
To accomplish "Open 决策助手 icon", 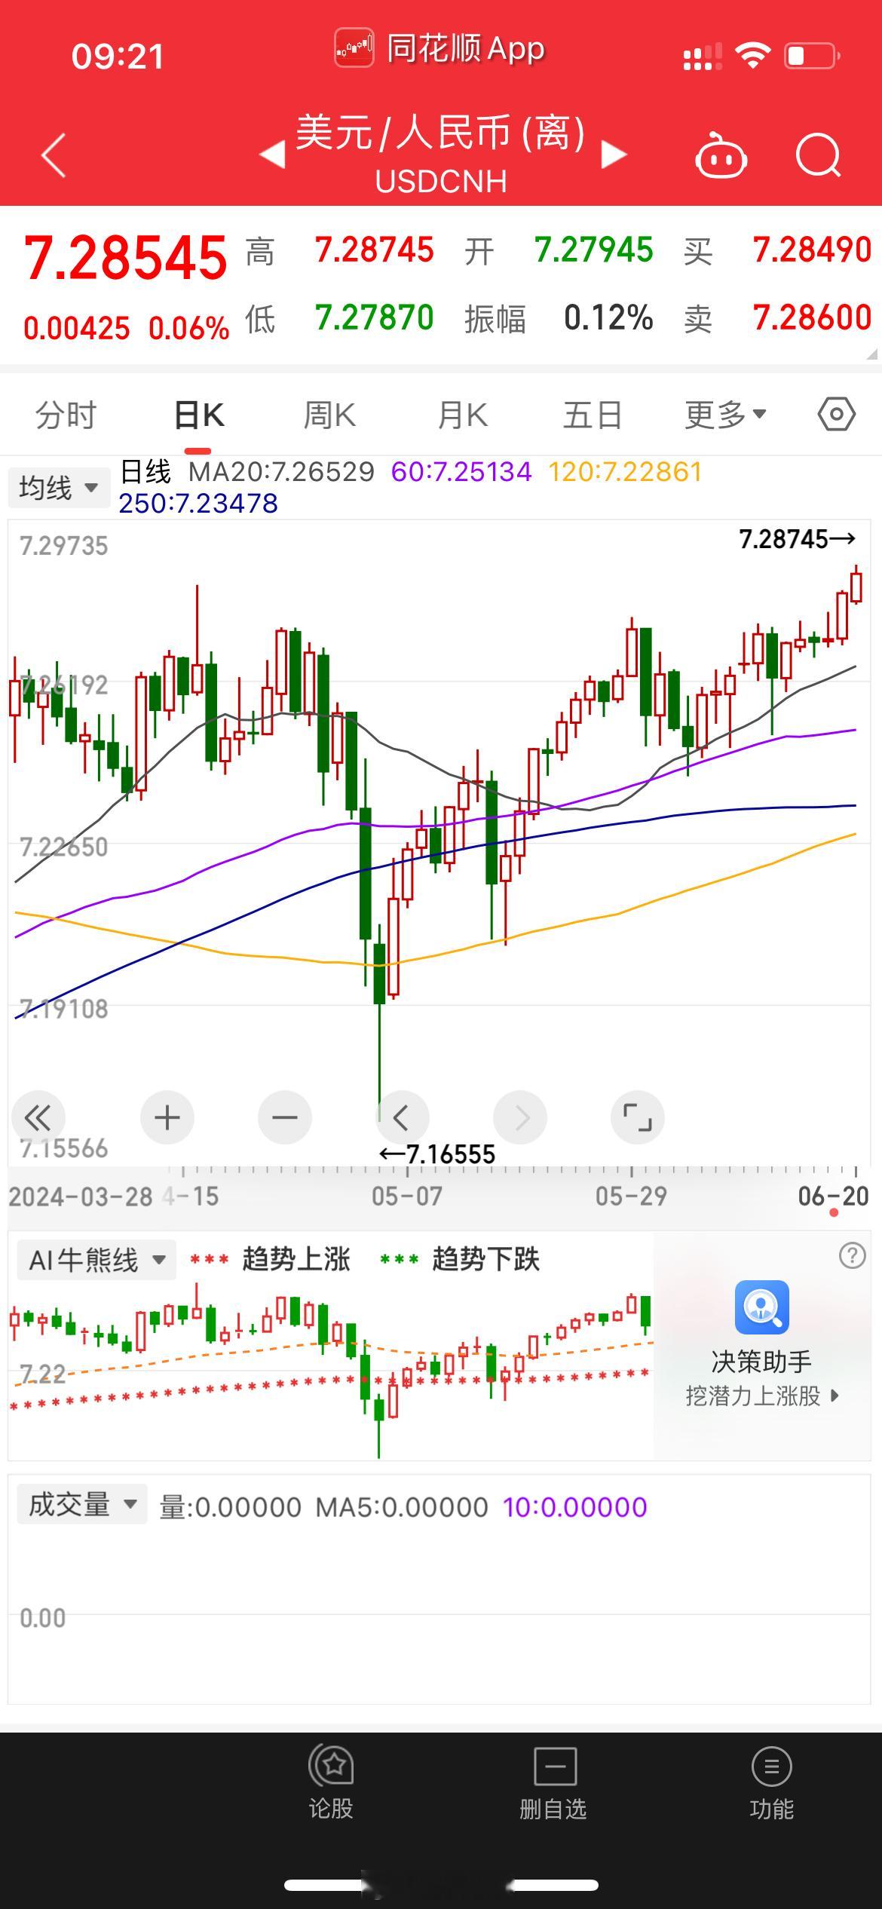I will [762, 1307].
